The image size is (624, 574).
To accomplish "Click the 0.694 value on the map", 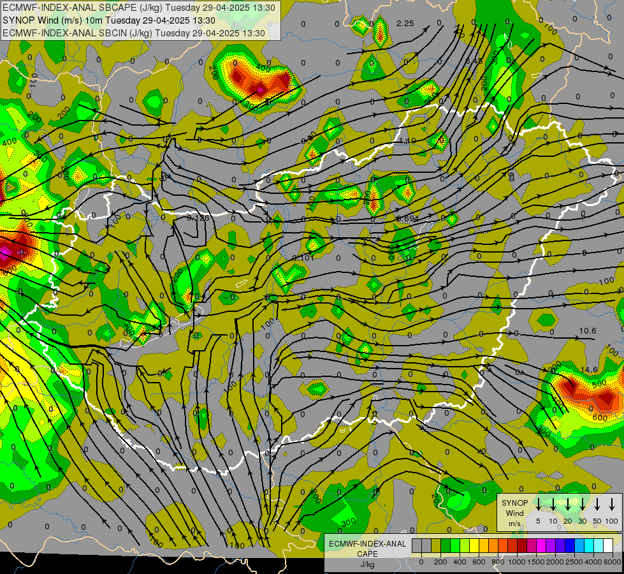I will click(x=408, y=219).
